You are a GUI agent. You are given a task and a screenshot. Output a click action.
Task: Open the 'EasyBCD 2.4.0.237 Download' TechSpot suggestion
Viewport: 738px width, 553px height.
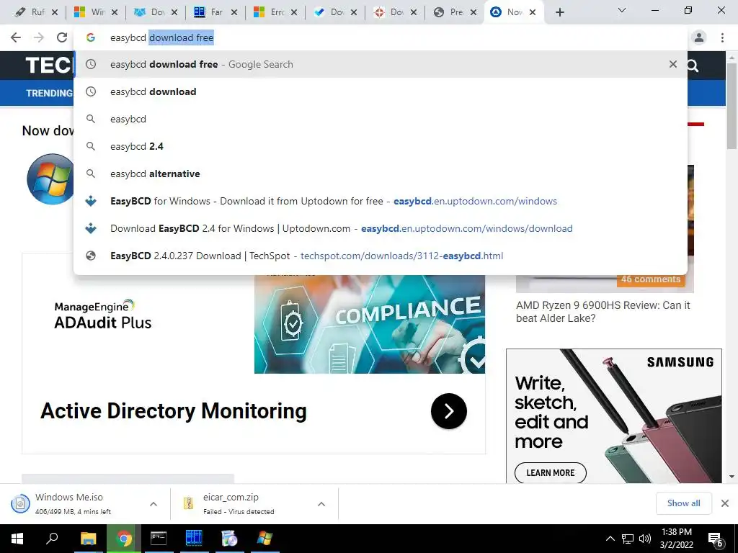coord(381,256)
